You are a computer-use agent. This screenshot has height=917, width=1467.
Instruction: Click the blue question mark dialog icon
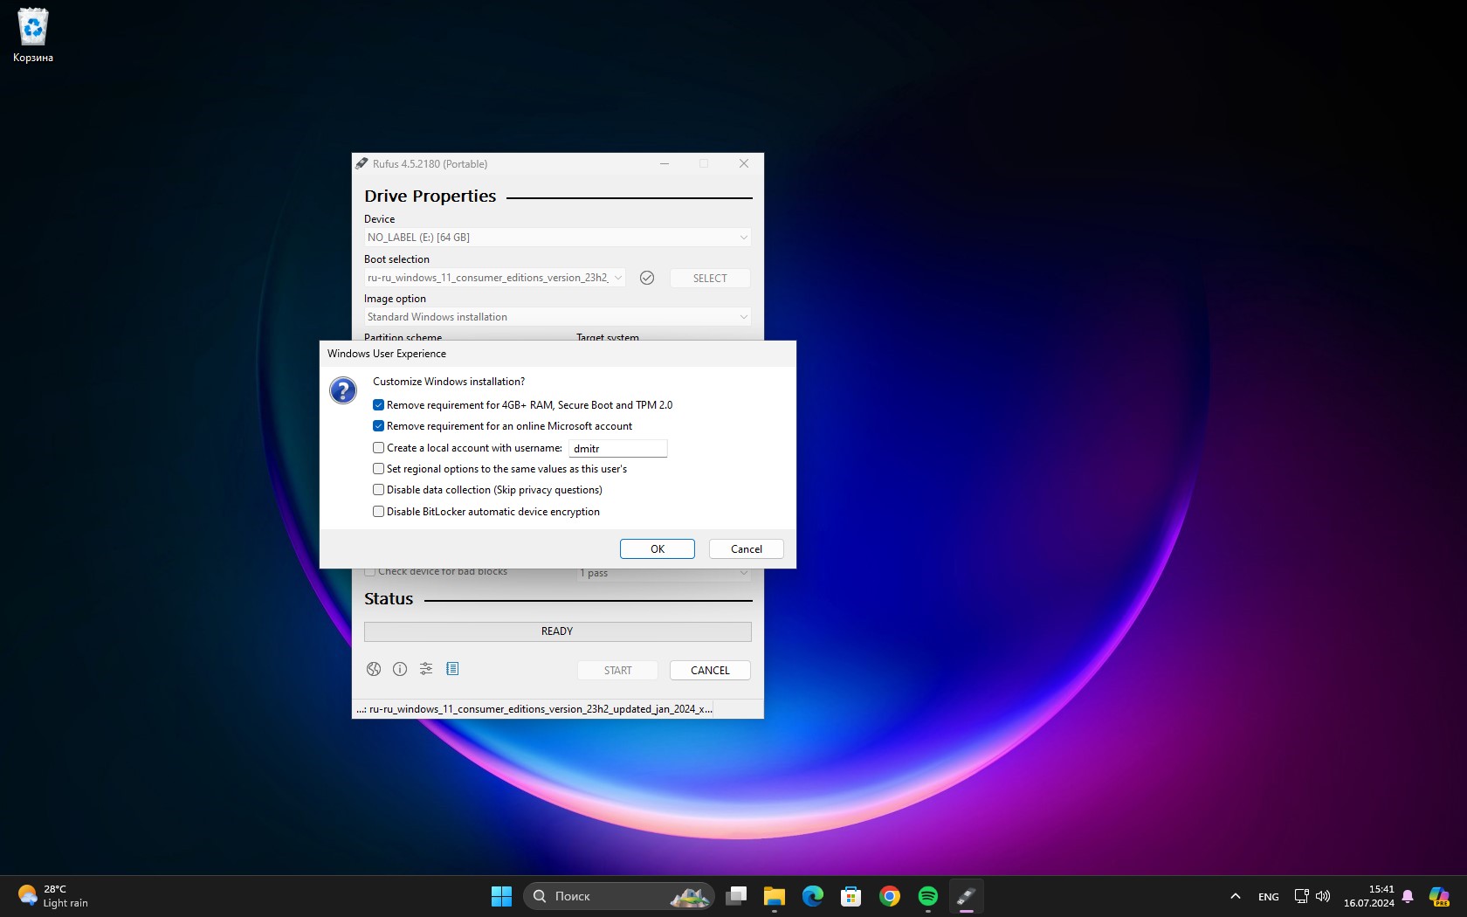(x=343, y=390)
